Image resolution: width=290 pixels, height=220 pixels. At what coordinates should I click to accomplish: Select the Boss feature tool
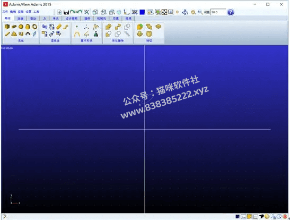point(140,34)
